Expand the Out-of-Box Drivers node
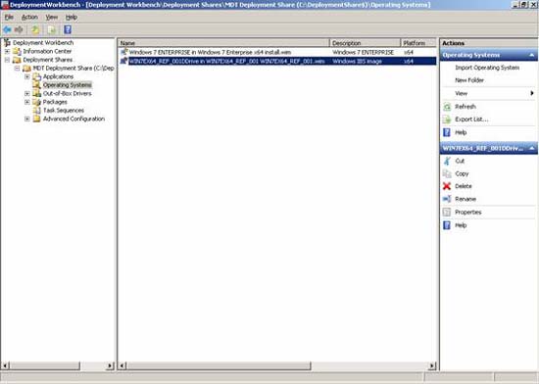The width and height of the screenshot is (539, 384). point(27,93)
